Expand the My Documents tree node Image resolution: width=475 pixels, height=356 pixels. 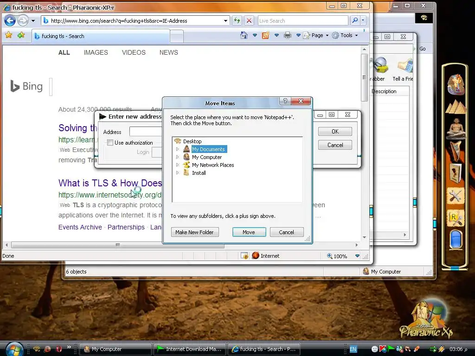[x=178, y=149]
